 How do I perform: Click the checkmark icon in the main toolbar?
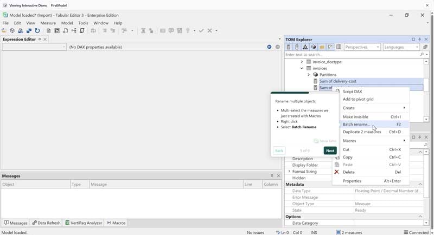[x=201, y=31]
